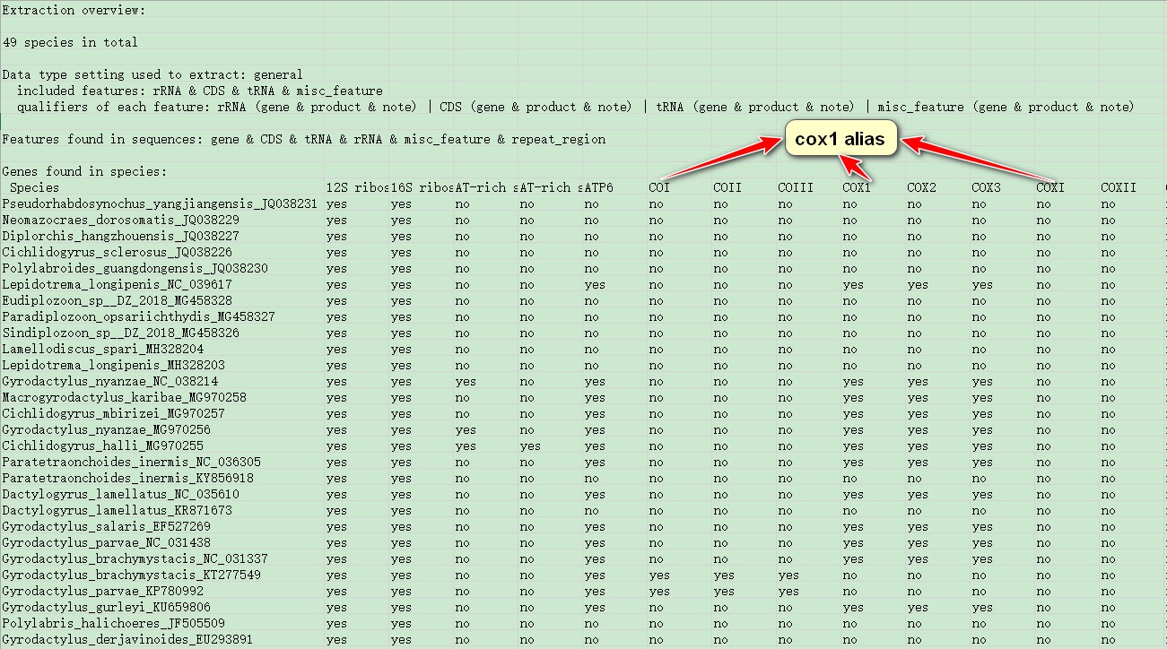This screenshot has height=649, width=1167.
Task: Select the '49 species in total' line
Action: (x=70, y=43)
